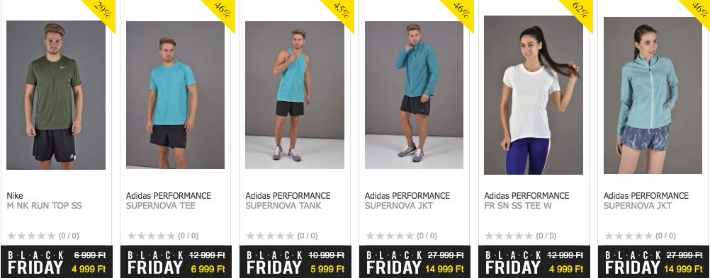Screen dimensions: 710x278
Task: Click the Nike brand name
Action: (x=15, y=196)
